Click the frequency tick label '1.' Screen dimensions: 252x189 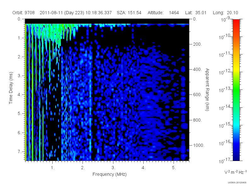click(x=53, y=168)
